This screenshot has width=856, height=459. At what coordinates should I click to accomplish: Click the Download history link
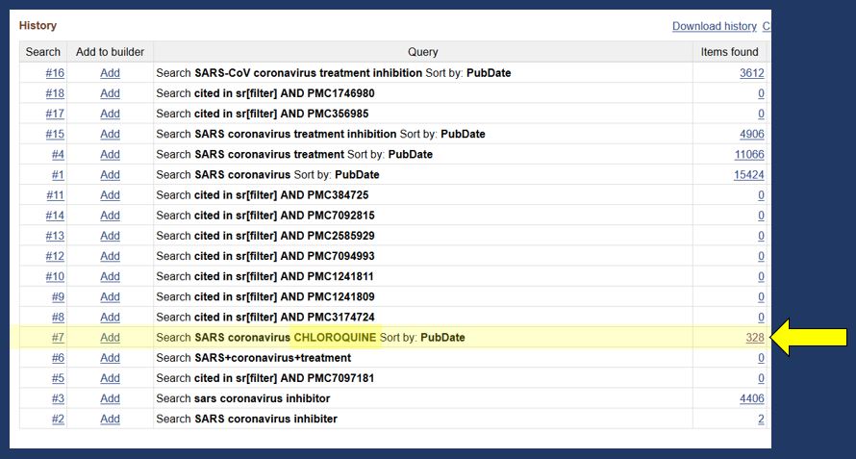pos(714,26)
